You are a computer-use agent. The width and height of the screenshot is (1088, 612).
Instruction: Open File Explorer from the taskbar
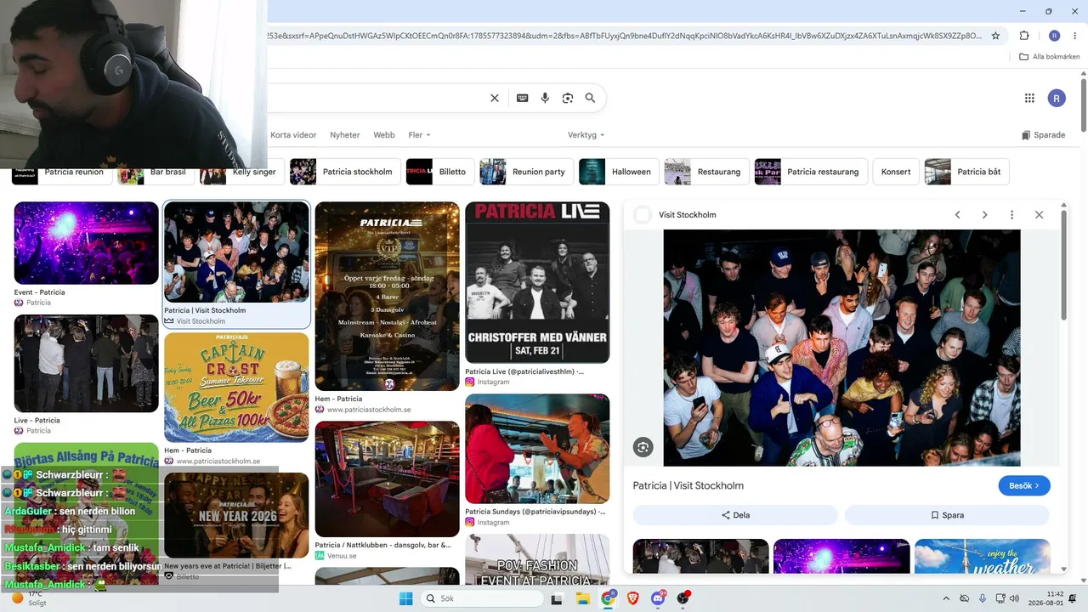click(583, 598)
